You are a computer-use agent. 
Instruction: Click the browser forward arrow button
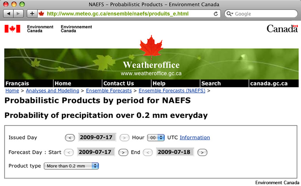point(19,14)
